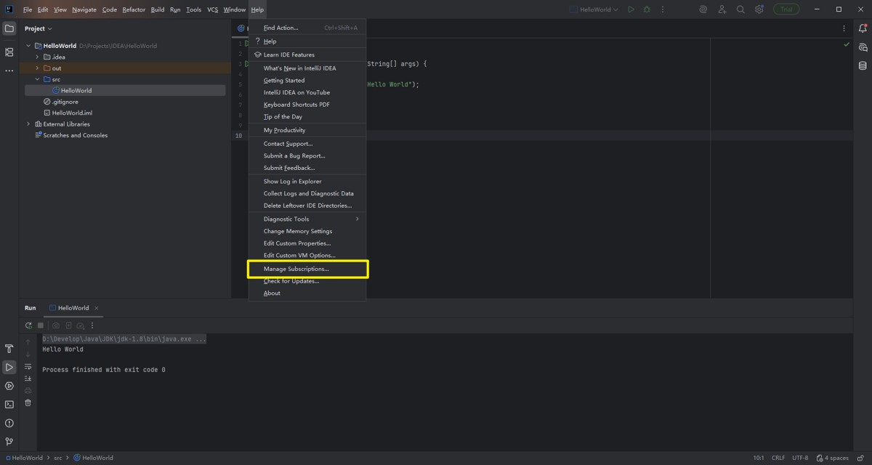Open the Terminal tool window

[x=9, y=405]
